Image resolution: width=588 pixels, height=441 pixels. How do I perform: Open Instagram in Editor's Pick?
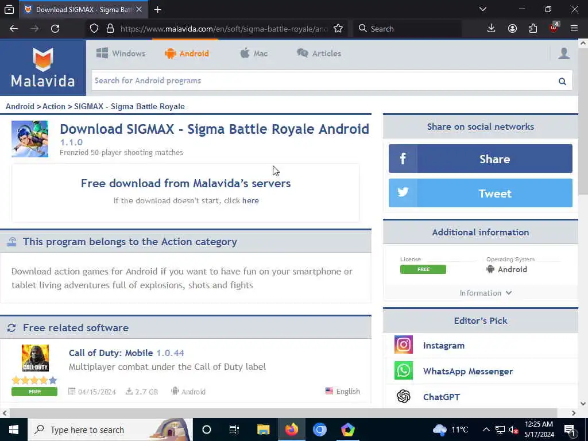click(444, 345)
